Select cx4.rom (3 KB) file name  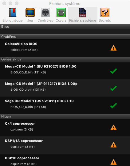(x=22, y=130)
